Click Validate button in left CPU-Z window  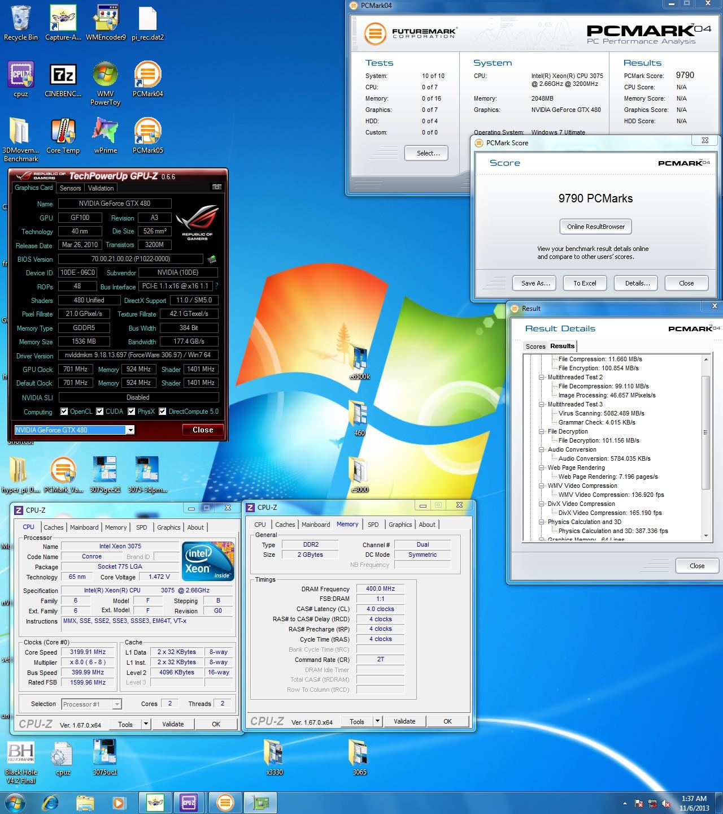pos(173,724)
